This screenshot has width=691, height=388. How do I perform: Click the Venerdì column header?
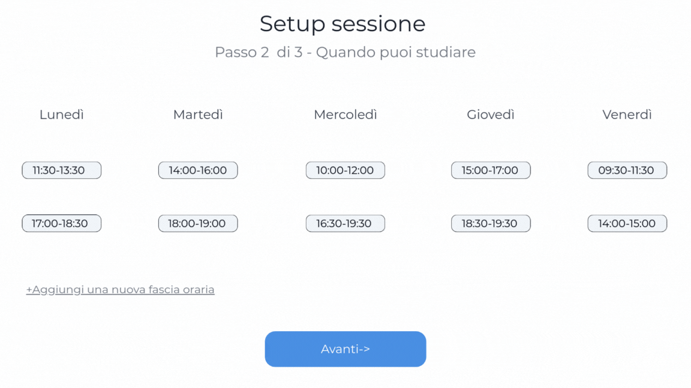pyautogui.click(x=627, y=114)
